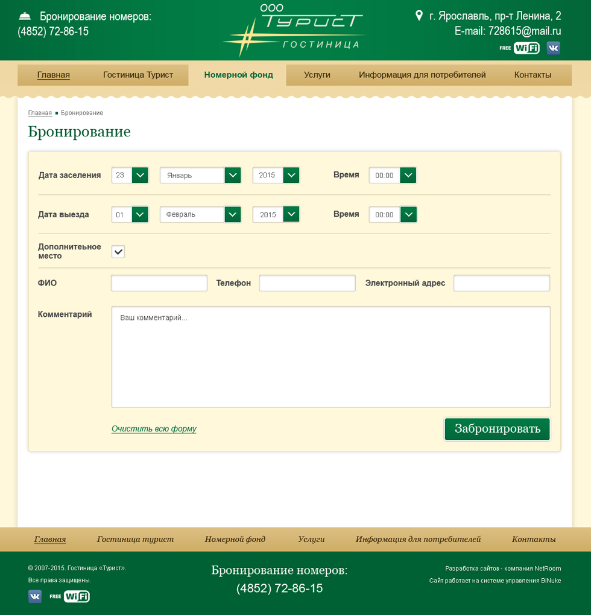Click the ФИО input field
The image size is (591, 615).
click(159, 283)
